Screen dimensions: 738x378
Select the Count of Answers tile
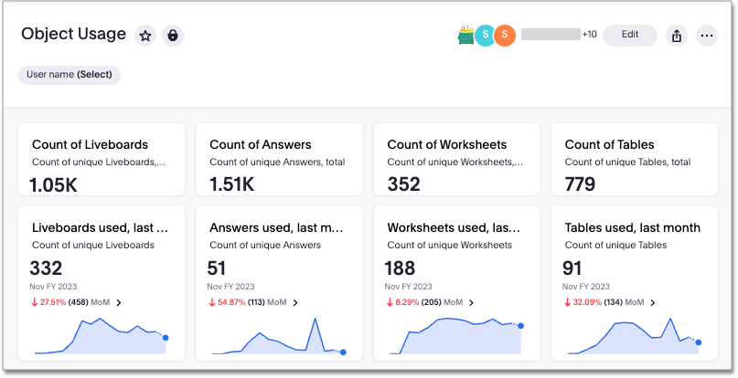tap(278, 160)
